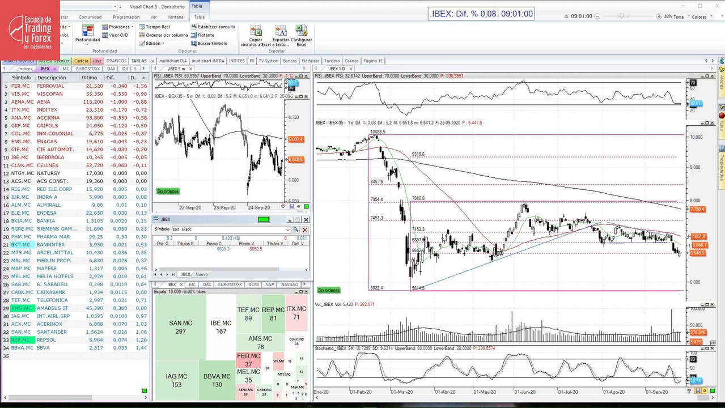This screenshot has height=408, width=725.
Task: Select MC tab in heatmap panel
Action: [193, 284]
